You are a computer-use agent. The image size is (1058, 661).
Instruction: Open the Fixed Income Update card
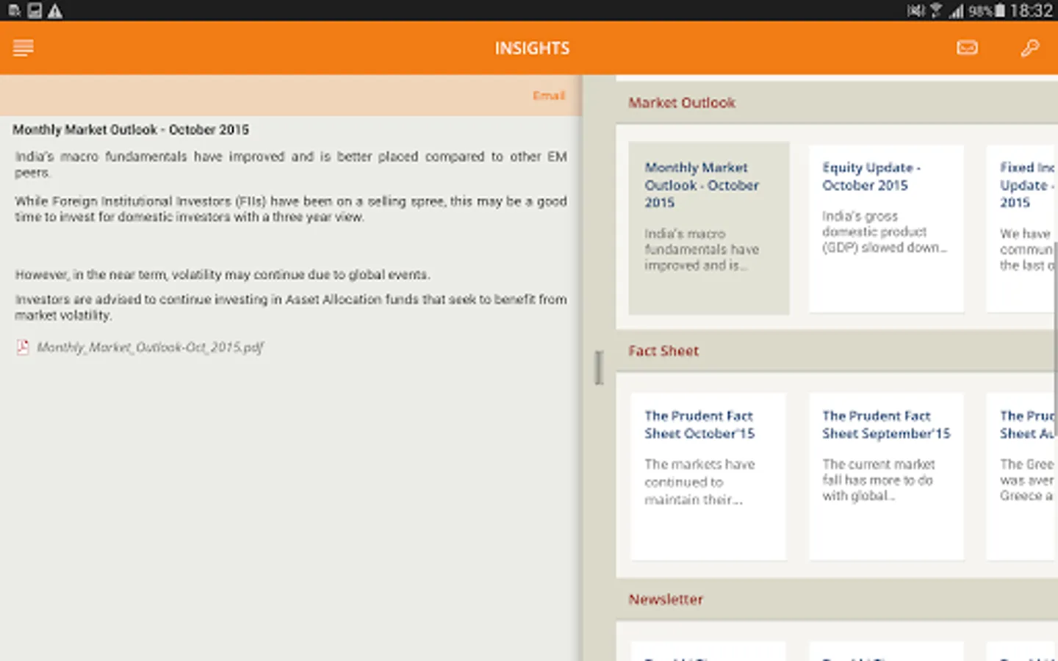pos(1022,228)
